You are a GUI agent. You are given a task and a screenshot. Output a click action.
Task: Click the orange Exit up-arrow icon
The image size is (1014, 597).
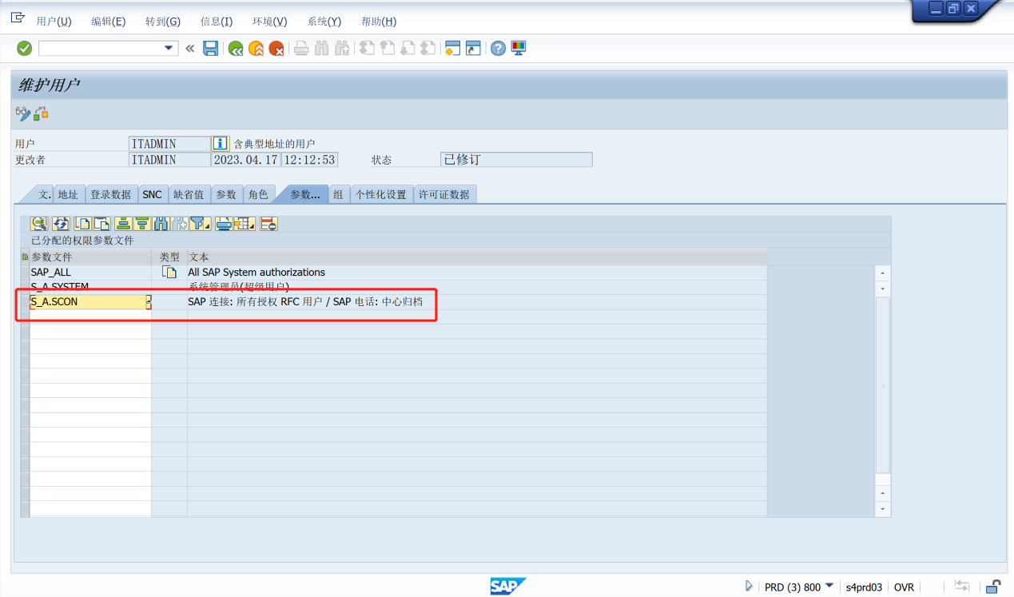tap(256, 49)
